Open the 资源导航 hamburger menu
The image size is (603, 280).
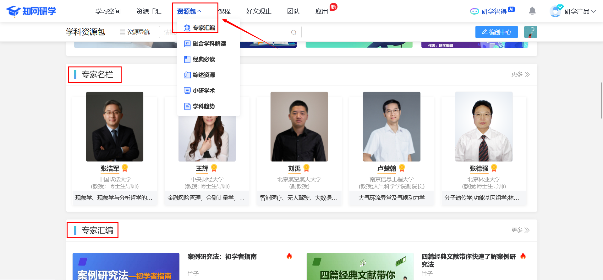tap(135, 32)
